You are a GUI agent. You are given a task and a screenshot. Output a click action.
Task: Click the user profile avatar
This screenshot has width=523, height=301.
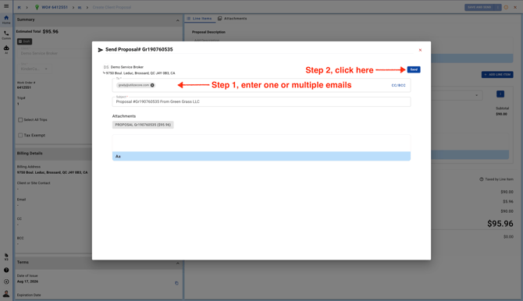[x=6, y=293]
